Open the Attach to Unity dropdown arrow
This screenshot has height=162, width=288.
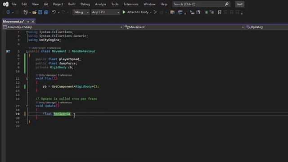(151, 12)
